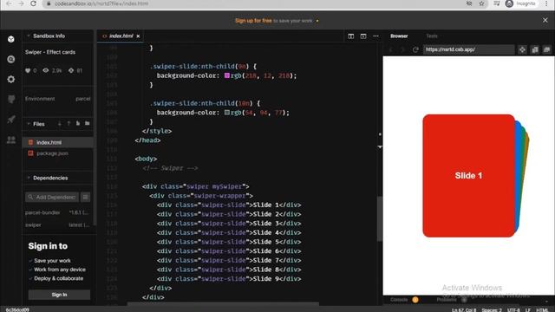Viewport: 555px width, 312px height.
Task: Open the three-dots more options menu in editor
Action: pos(375,36)
